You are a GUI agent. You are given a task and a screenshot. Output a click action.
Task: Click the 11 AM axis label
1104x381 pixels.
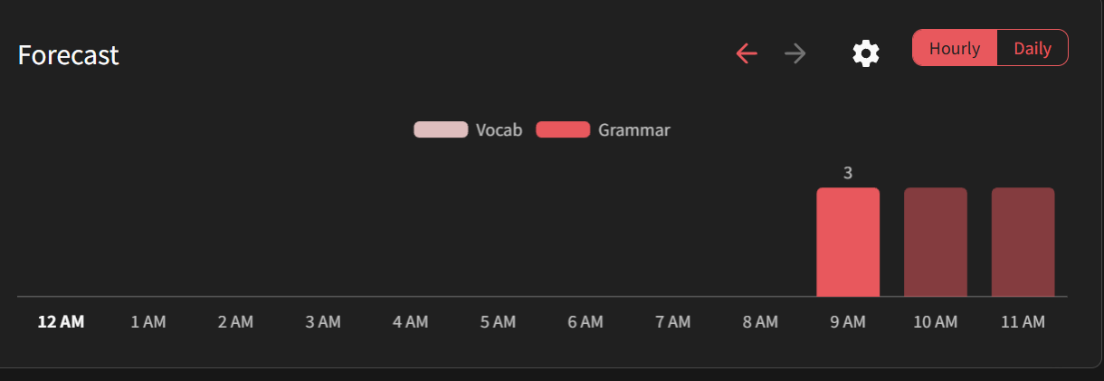pyautogui.click(x=1023, y=322)
